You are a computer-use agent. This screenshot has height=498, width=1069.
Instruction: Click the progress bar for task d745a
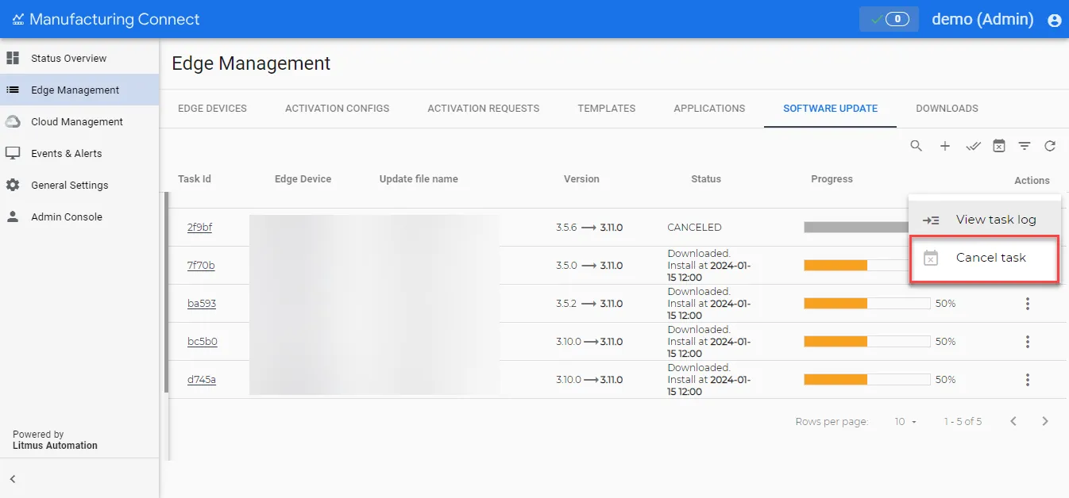click(867, 380)
